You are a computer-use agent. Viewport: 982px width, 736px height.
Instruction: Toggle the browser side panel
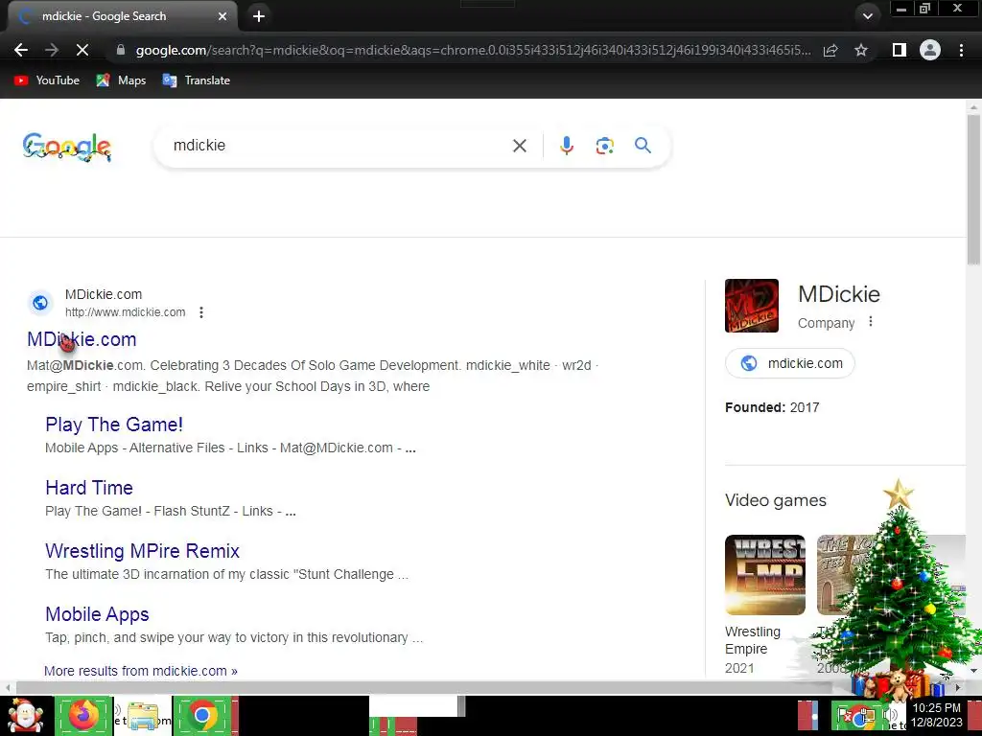[900, 50]
